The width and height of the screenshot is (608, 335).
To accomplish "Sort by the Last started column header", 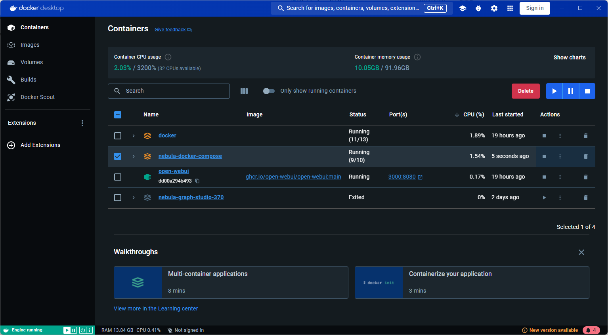I will tap(508, 114).
